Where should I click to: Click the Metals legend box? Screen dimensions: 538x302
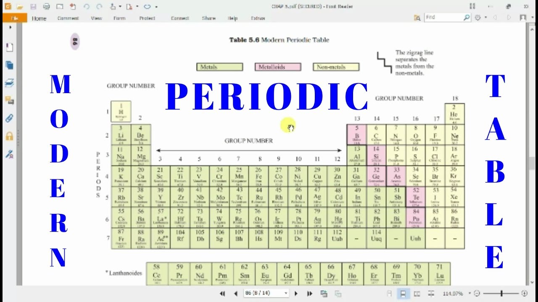(219, 67)
